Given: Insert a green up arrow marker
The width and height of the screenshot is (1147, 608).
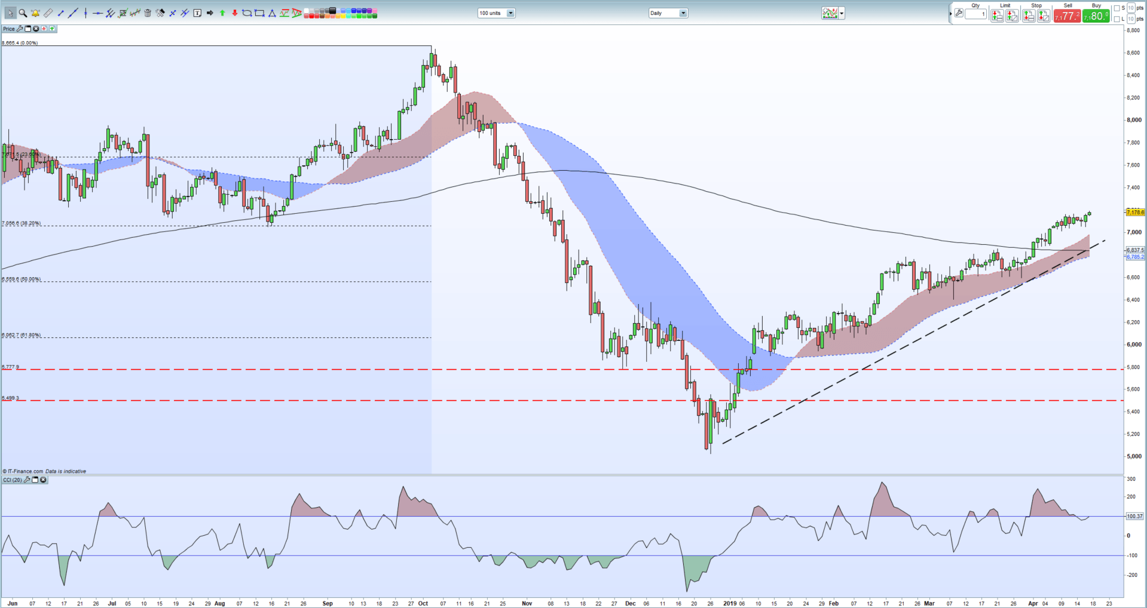Looking at the screenshot, I should [222, 13].
